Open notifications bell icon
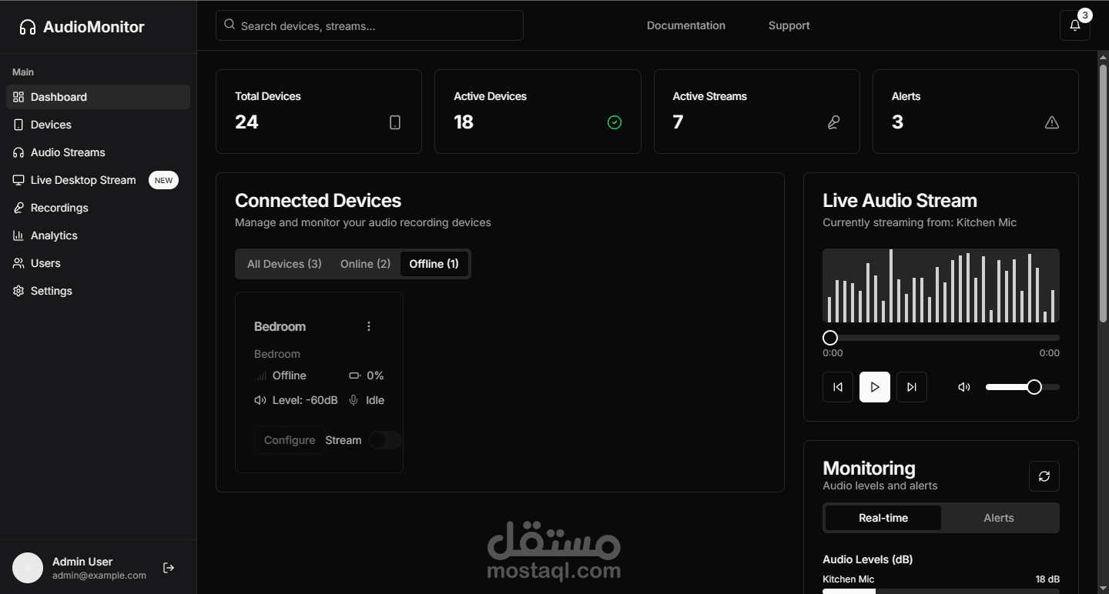The width and height of the screenshot is (1109, 594). click(1075, 25)
